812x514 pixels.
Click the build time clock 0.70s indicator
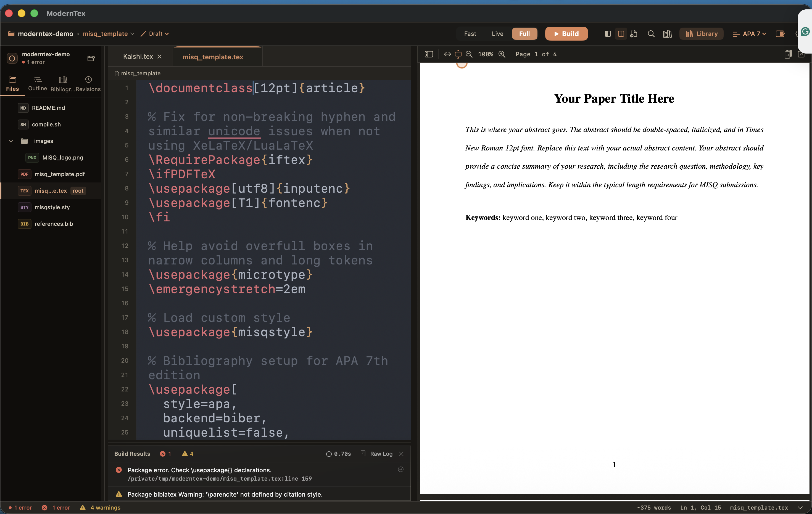pos(338,454)
